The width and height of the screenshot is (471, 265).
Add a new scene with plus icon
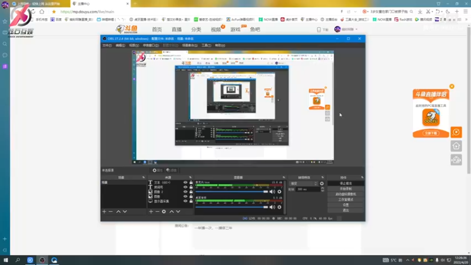click(x=104, y=211)
